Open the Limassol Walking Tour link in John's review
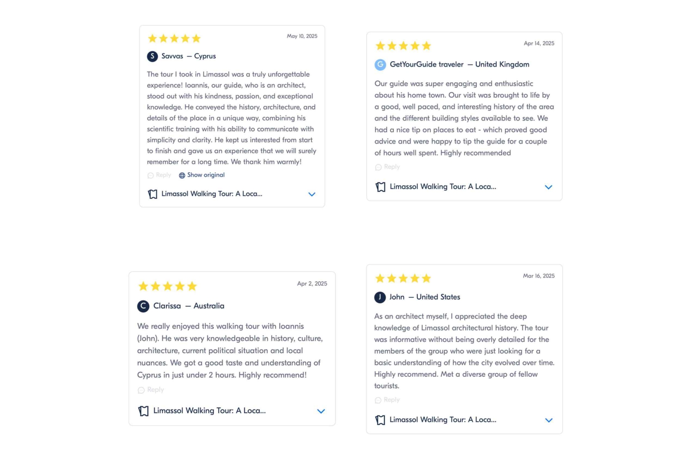Viewport: 697px width, 465px height. coord(442,420)
